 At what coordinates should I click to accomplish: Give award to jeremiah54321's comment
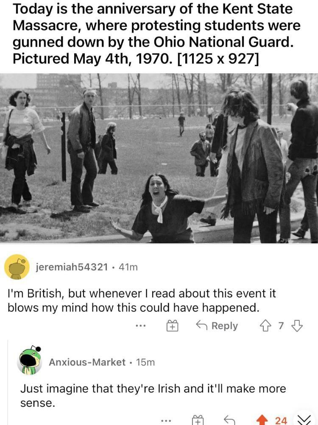(x=172, y=325)
